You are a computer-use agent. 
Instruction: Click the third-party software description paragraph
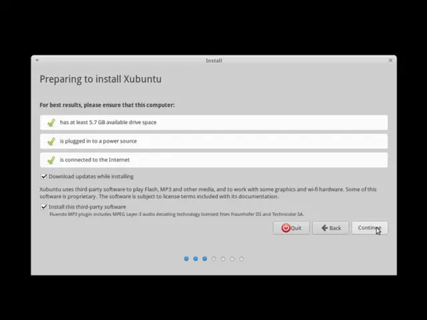click(208, 193)
